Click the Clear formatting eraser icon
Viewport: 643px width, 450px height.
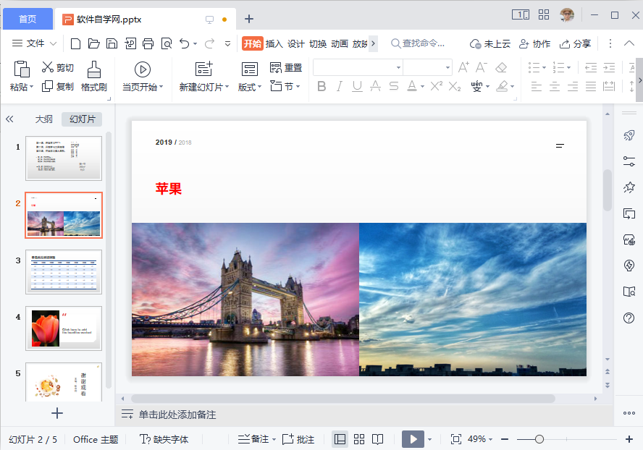coord(501,67)
